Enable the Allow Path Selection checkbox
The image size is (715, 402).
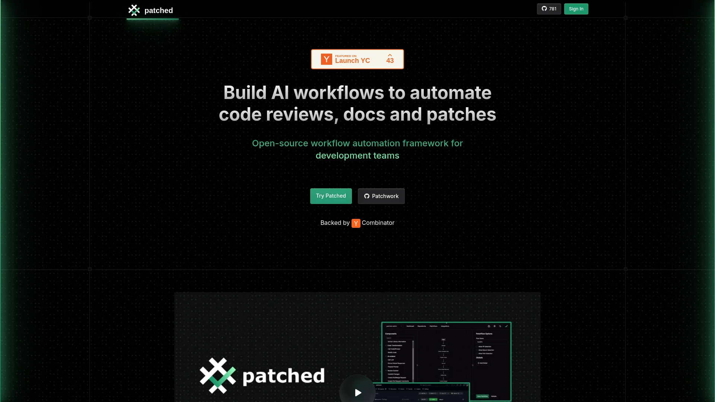(477, 354)
